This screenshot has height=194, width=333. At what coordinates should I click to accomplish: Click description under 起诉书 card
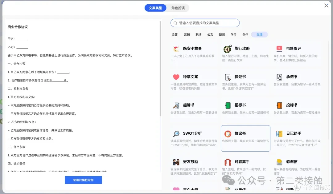194,113
